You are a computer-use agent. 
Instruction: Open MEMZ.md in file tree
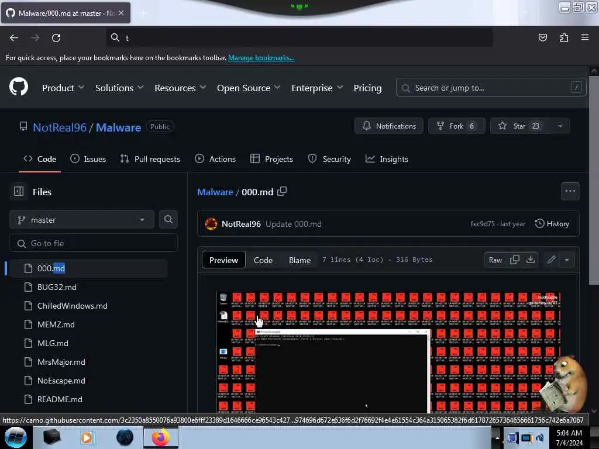(x=56, y=324)
